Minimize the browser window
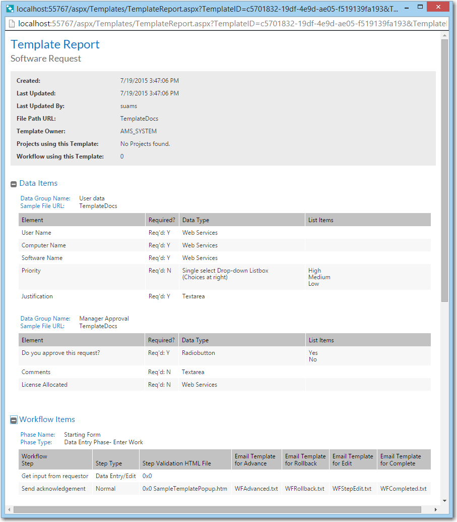Screen dimensions: 457x522 (407, 8)
